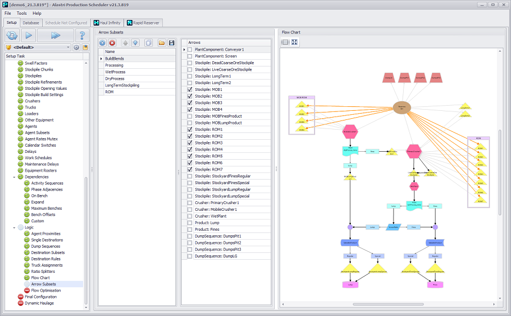511x316 pixels.
Task: Click the double-arrow fast forward button
Action: [x=56, y=35]
